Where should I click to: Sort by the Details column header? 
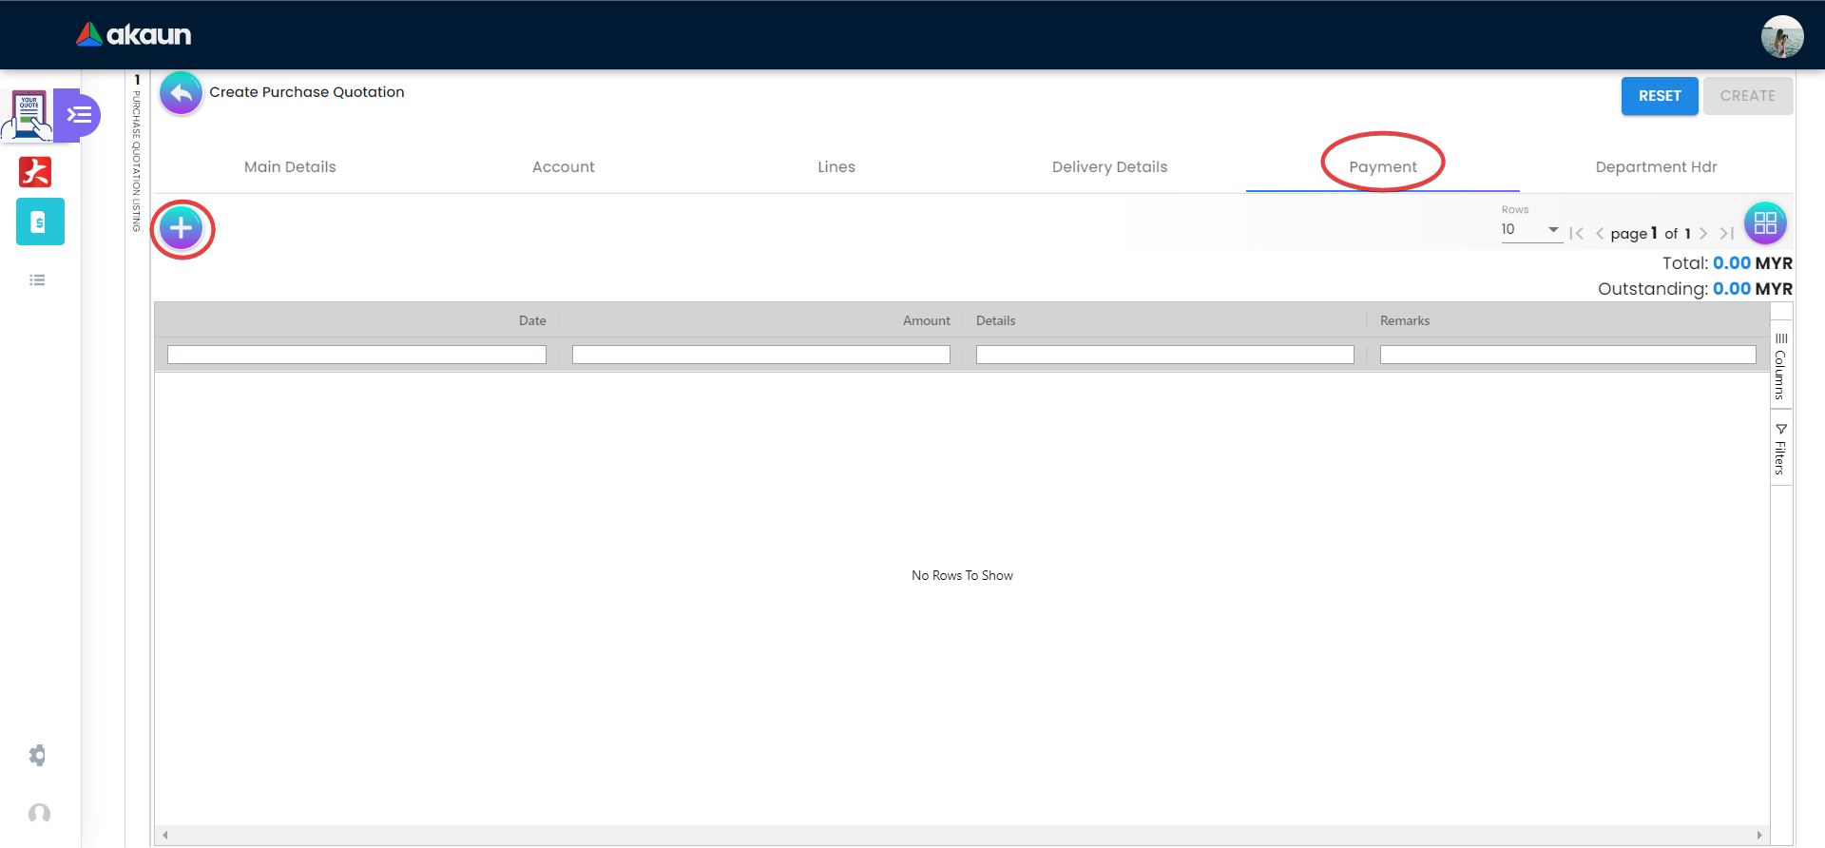coord(995,320)
